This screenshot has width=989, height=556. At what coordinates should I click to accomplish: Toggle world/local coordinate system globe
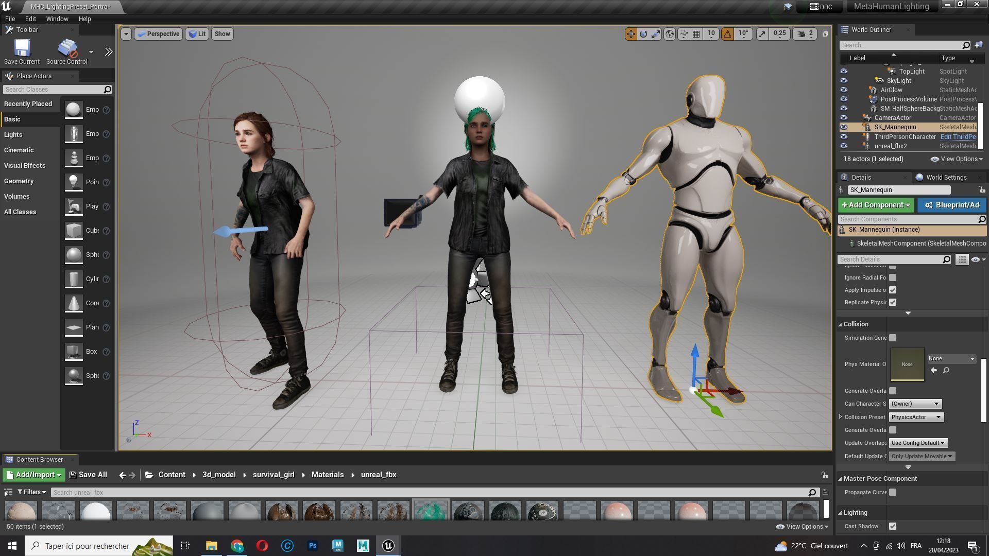point(670,34)
